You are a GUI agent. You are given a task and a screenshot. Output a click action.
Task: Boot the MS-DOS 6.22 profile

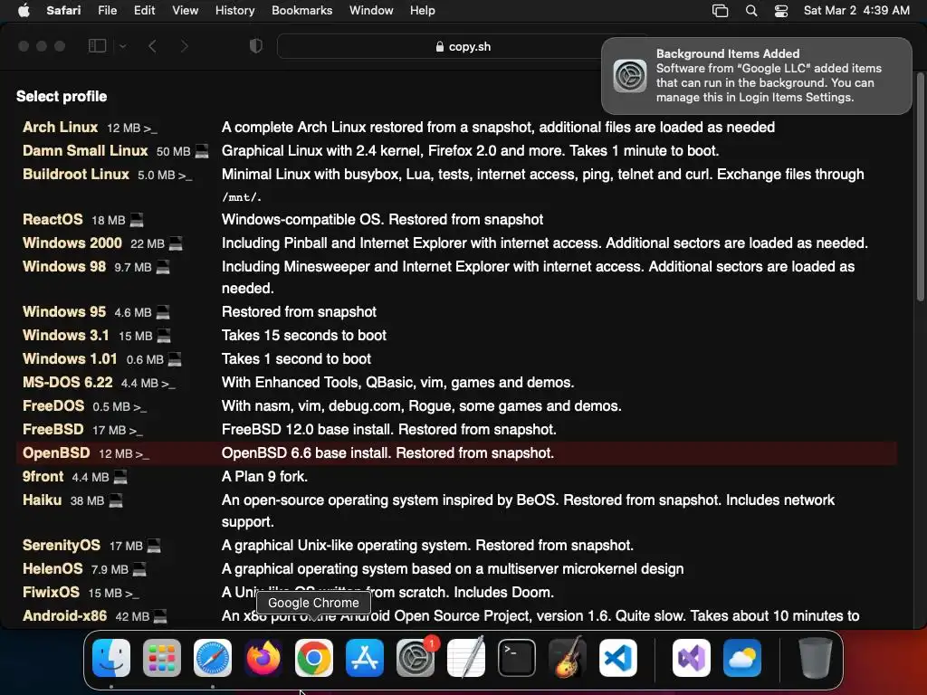(x=67, y=383)
